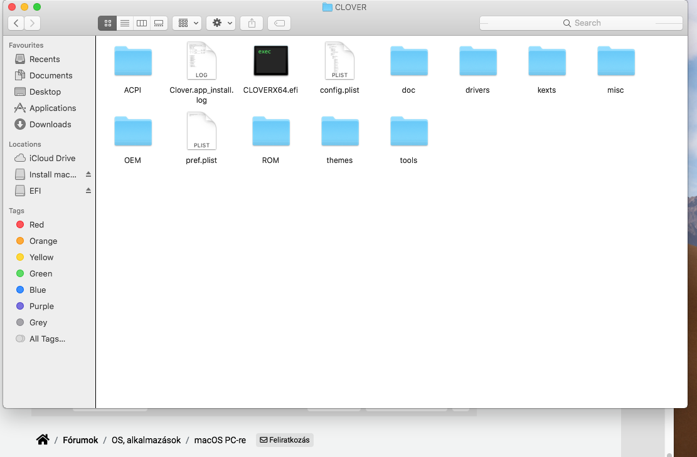Select the pref.plist file icon
697x457 pixels.
(201, 131)
